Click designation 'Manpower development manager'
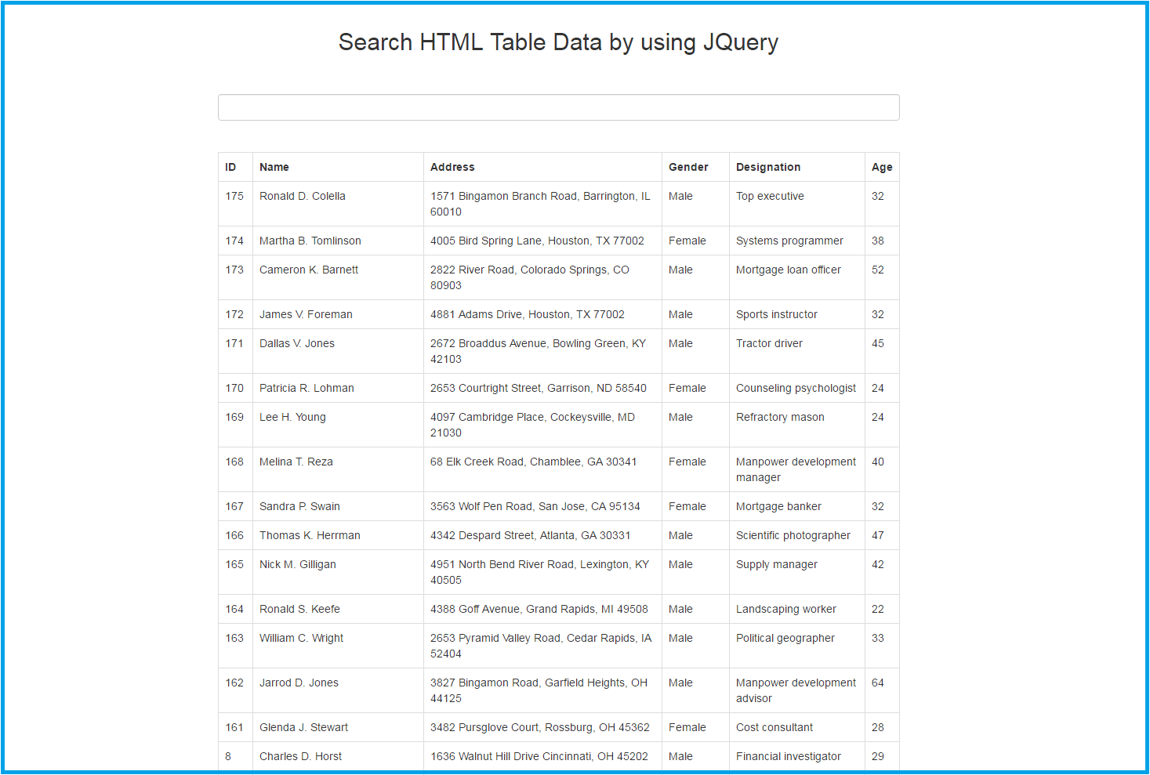 click(796, 469)
